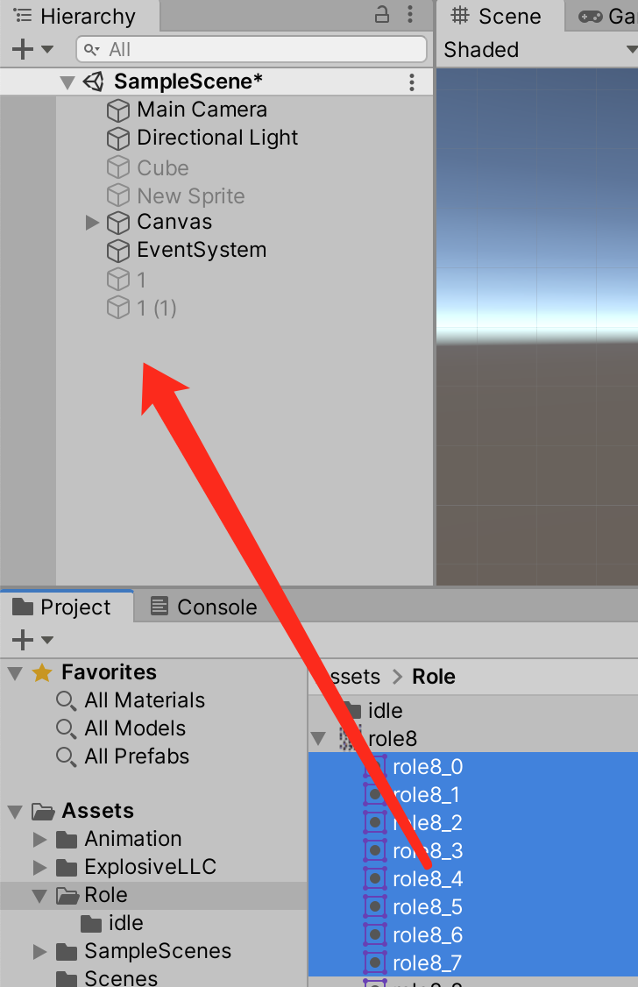Screen dimensions: 638x987
Task: Open the Console tab
Action: tap(204, 607)
